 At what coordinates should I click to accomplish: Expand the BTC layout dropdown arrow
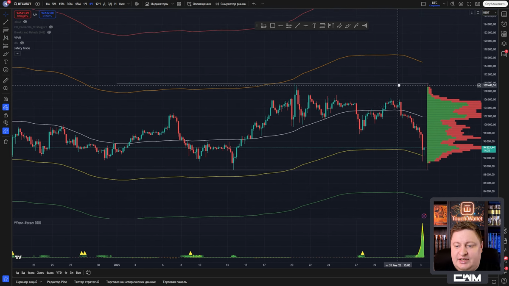point(444,4)
